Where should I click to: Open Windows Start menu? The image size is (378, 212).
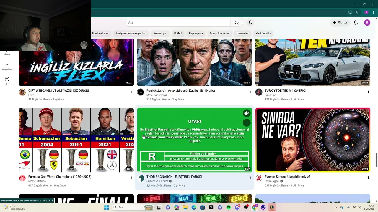tap(106, 207)
